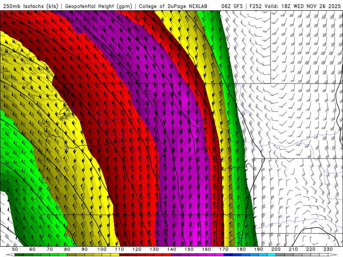Select the 80 kt colorbar label
The image size is (343, 257).
pos(67,249)
